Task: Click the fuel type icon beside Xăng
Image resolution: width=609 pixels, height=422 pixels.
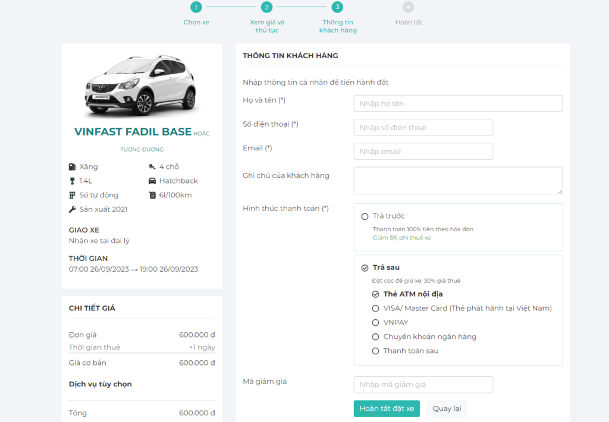Action: [73, 167]
